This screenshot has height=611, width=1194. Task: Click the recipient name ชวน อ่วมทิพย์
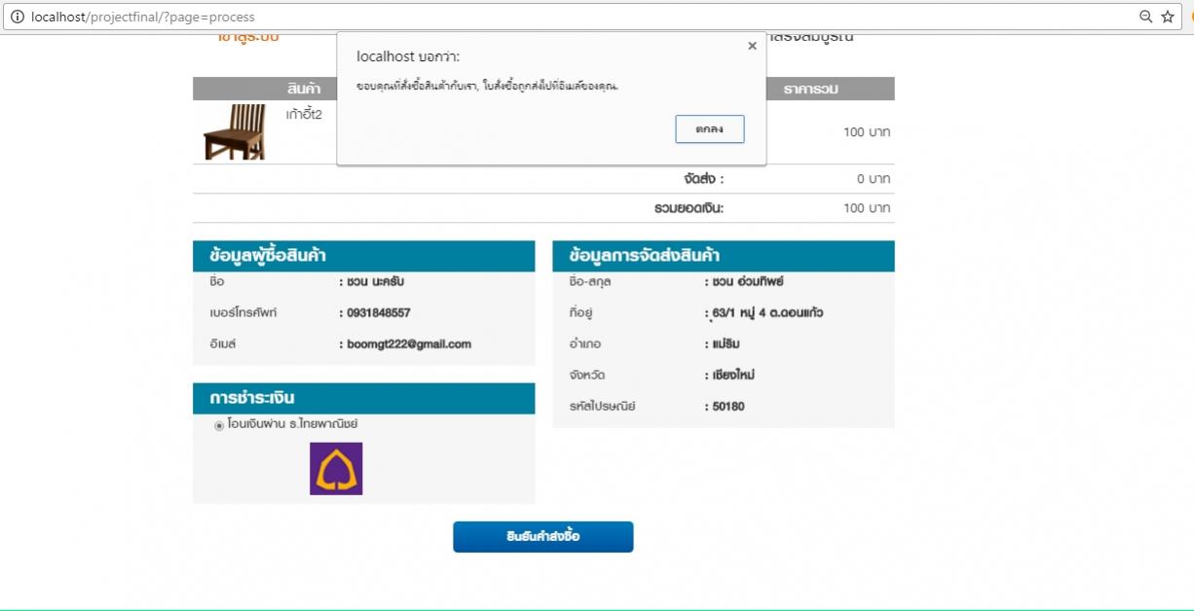point(748,282)
